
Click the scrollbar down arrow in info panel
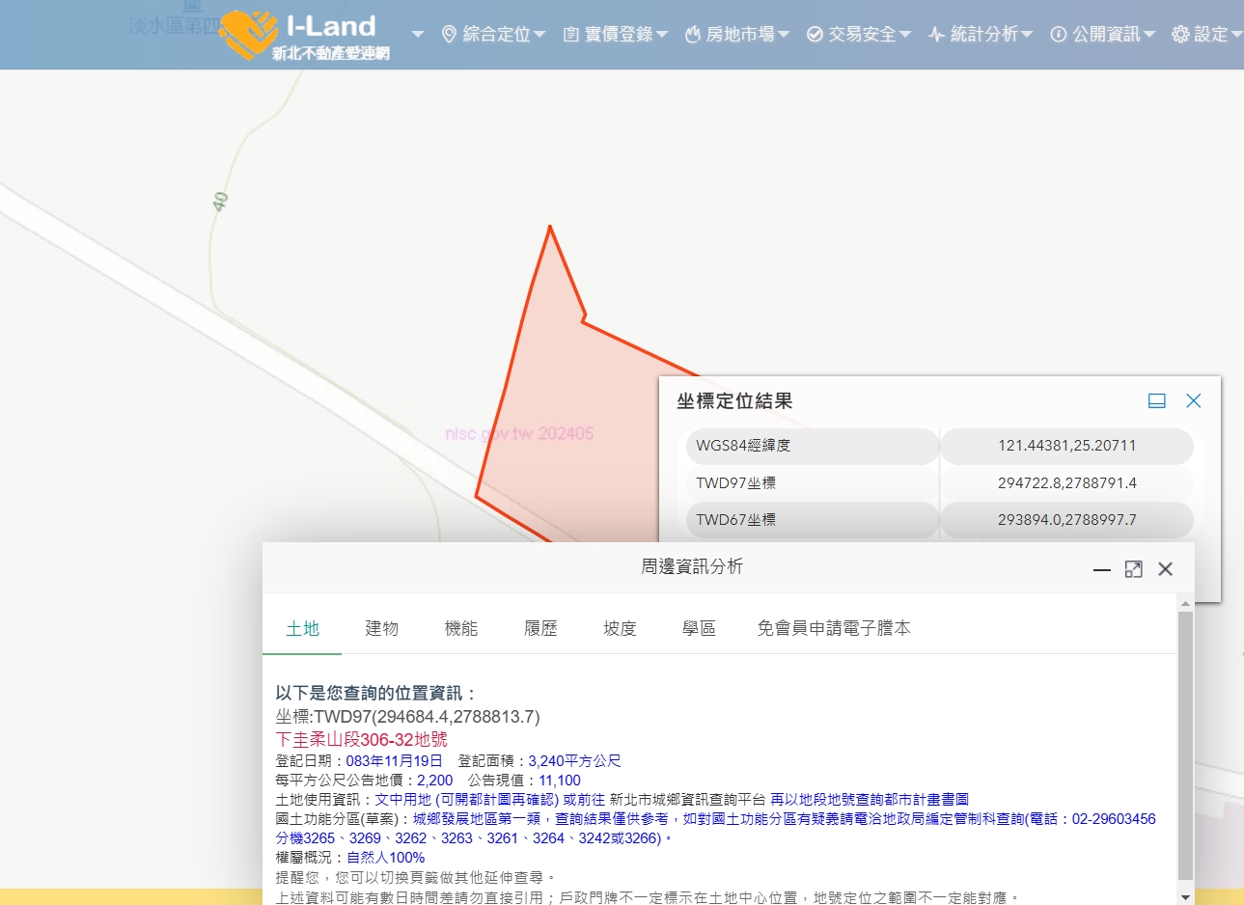pos(1185,897)
